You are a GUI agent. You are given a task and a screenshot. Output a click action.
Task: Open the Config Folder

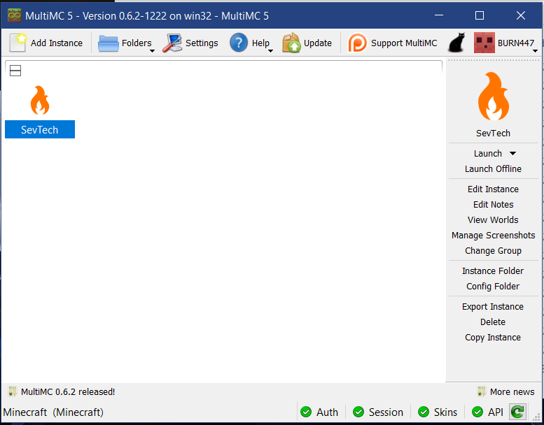(x=493, y=286)
